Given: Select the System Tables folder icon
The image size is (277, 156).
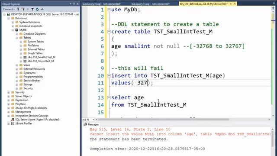Looking at the screenshot, I should click(25, 42).
